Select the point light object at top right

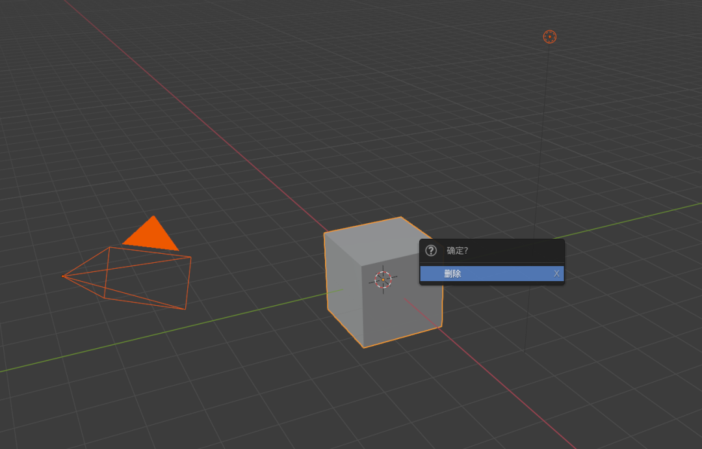[x=550, y=36]
